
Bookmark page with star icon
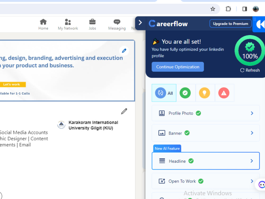coord(213,9)
